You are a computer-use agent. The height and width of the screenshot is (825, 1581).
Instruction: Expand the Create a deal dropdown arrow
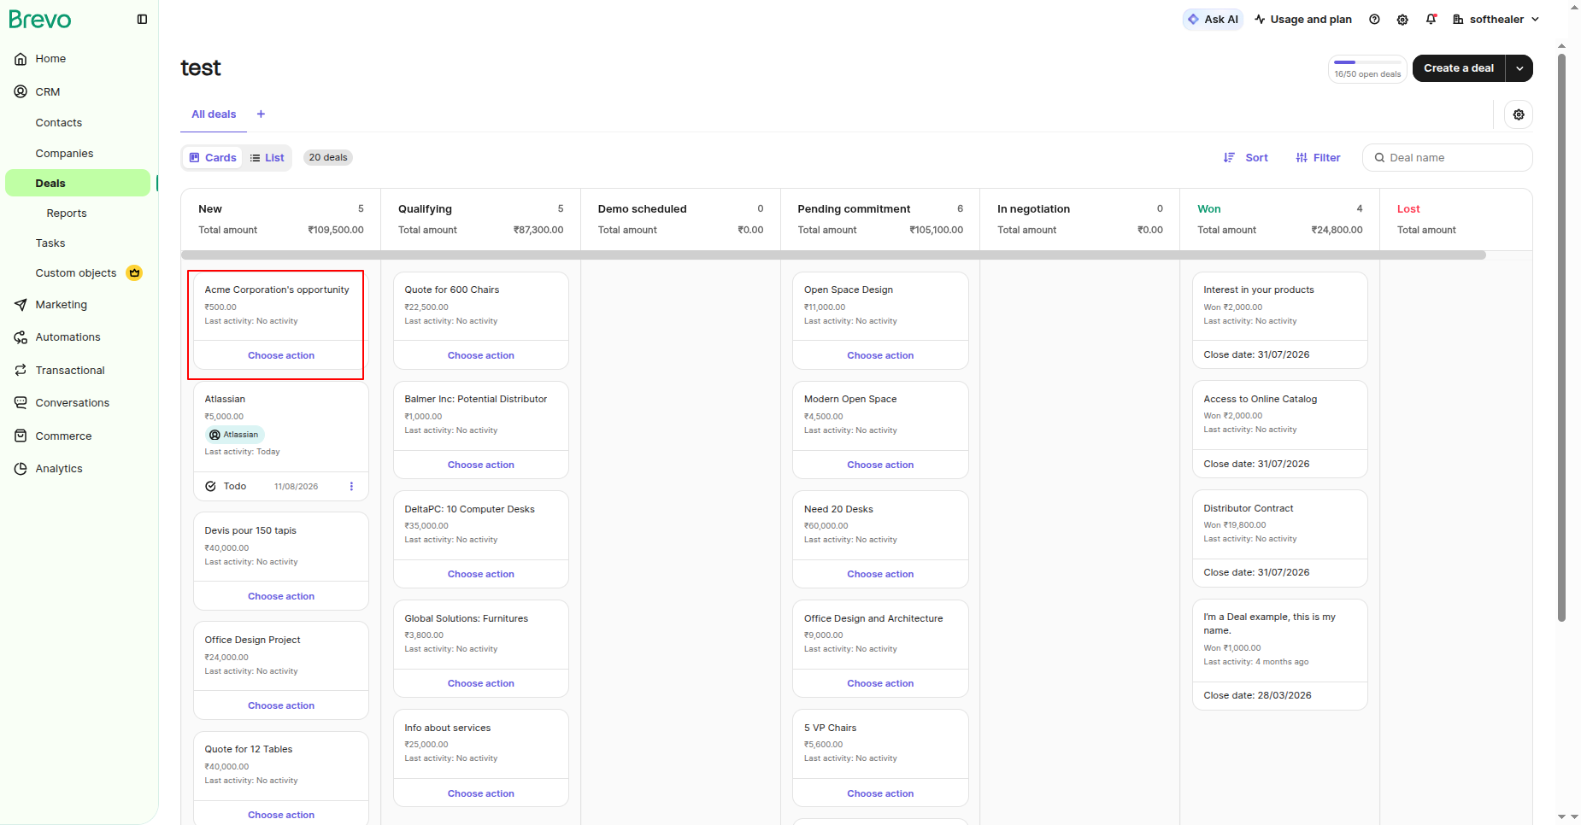pyautogui.click(x=1519, y=68)
